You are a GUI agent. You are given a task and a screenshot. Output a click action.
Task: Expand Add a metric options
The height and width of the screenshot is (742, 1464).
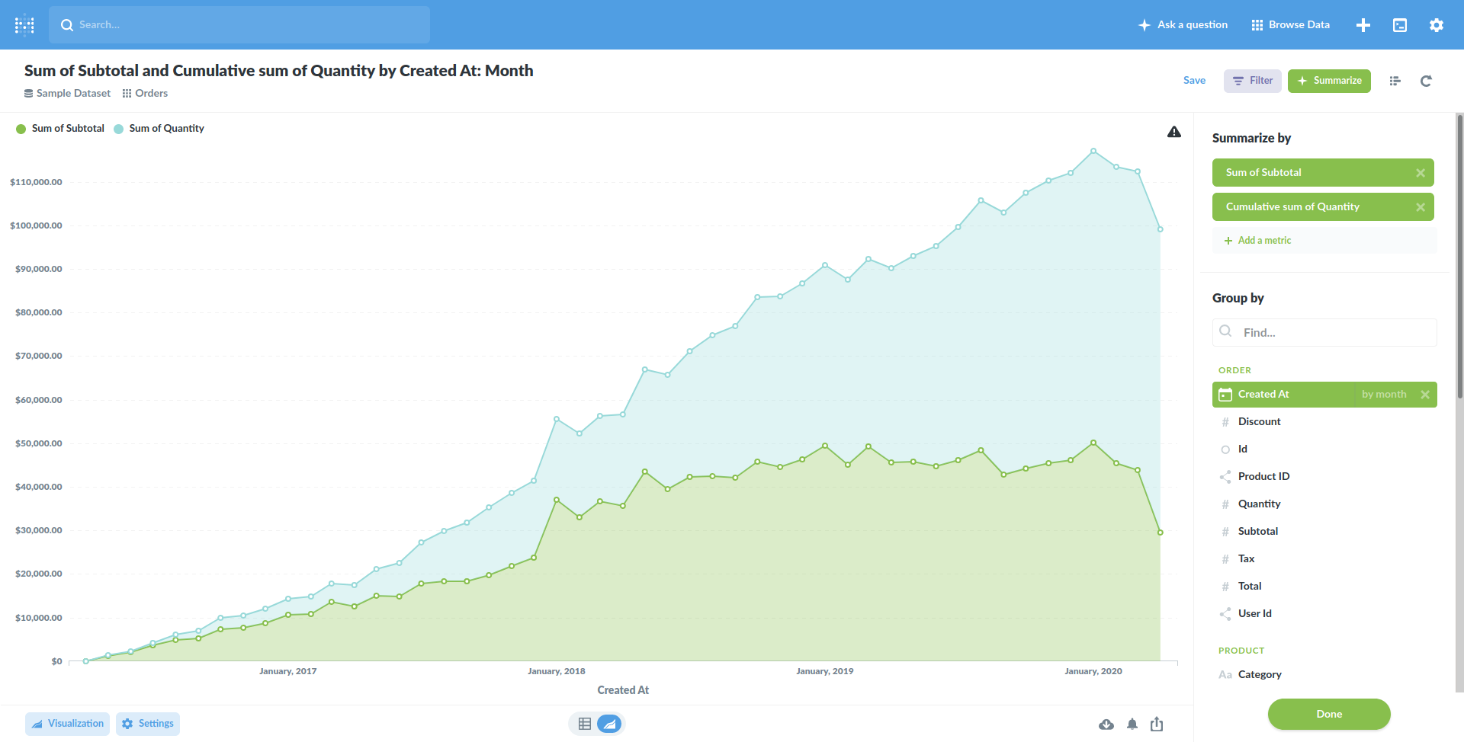click(x=1257, y=240)
